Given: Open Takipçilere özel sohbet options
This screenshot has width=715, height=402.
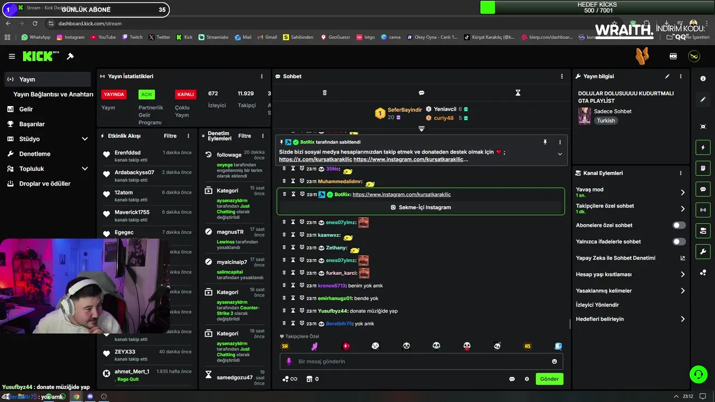Looking at the screenshot, I should 630,209.
